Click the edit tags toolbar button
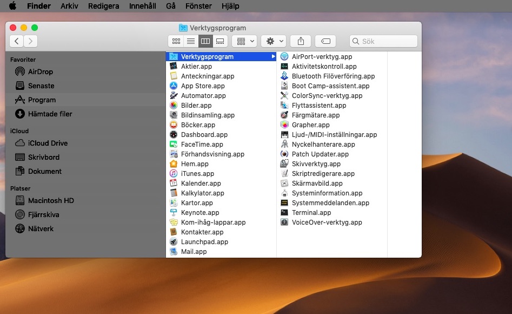 pyautogui.click(x=325, y=41)
